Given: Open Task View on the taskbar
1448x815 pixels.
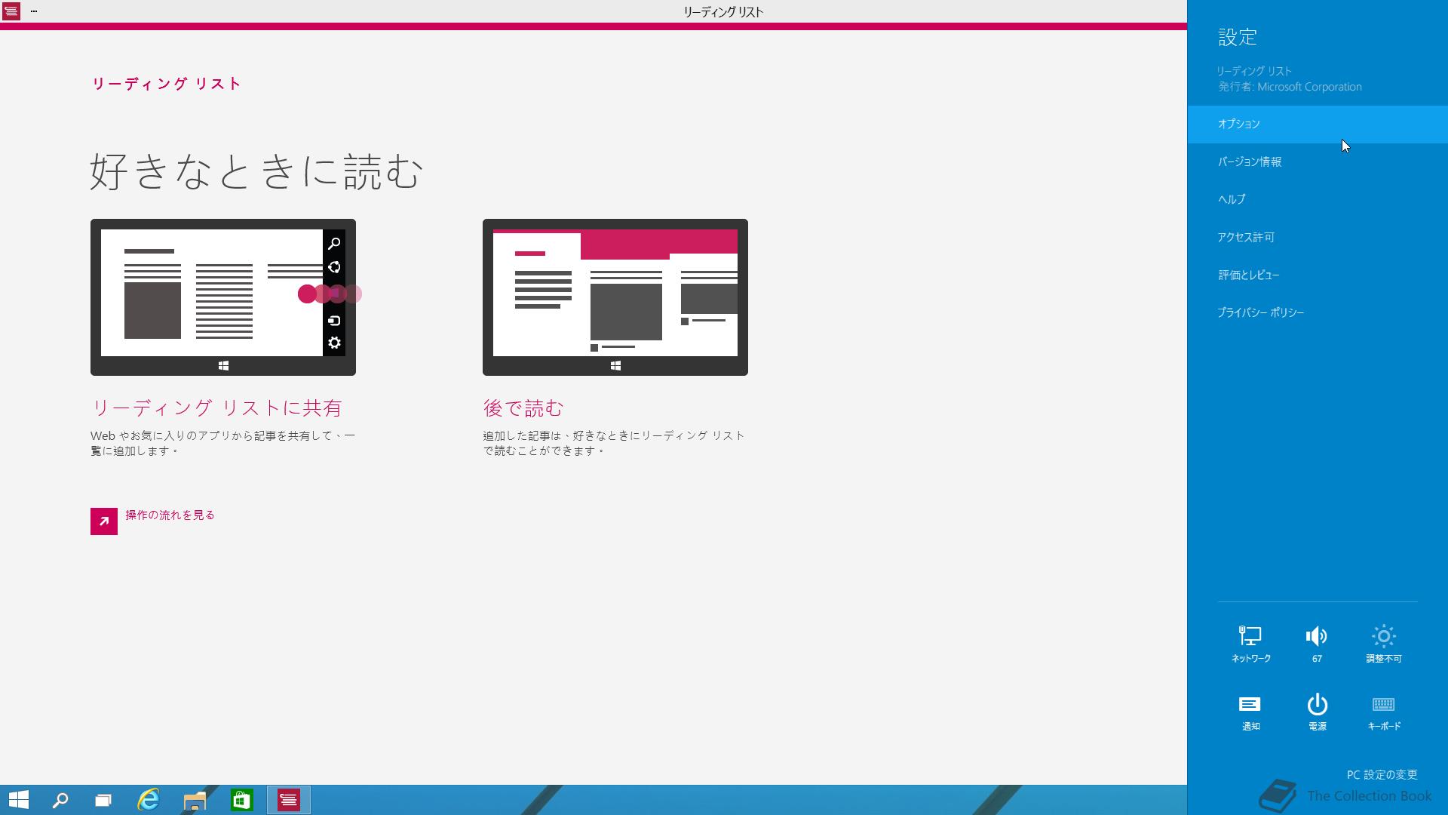Looking at the screenshot, I should point(103,800).
